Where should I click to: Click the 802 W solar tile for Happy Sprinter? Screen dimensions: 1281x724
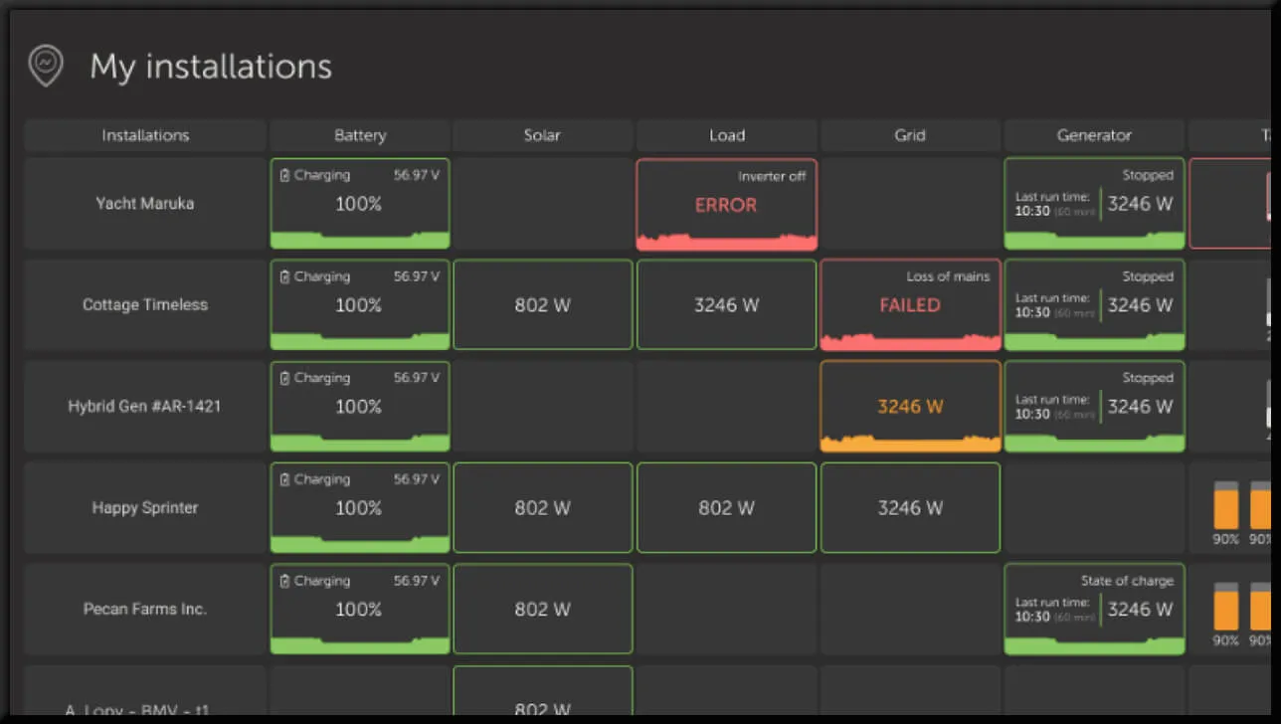(542, 507)
